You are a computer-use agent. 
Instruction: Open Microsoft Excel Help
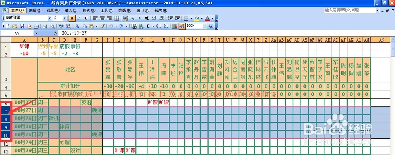point(211,26)
